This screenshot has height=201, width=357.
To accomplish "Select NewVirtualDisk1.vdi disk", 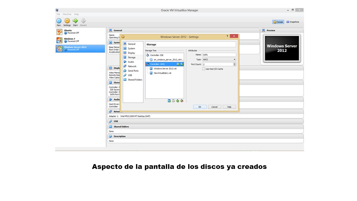I will pos(165,73).
